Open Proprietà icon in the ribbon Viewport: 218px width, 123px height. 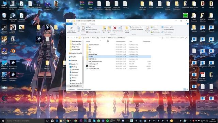[147, 28]
